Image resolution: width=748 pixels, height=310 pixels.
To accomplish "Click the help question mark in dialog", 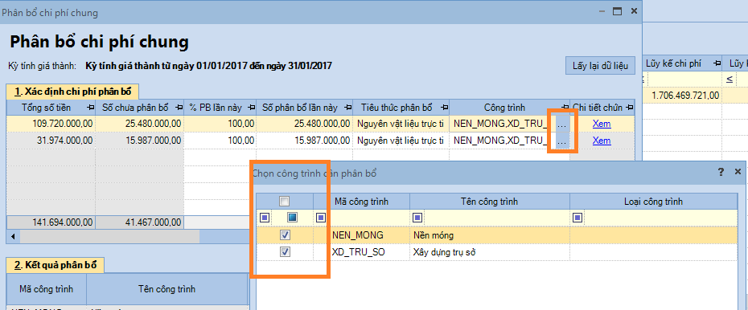I will pyautogui.click(x=721, y=172).
